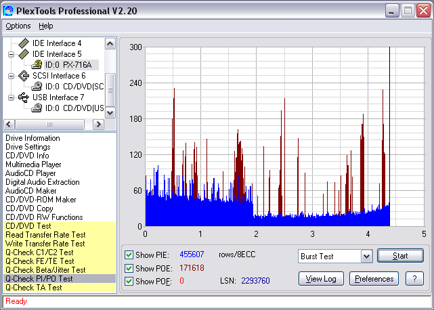
Task: Select CD/DVD Test in function list
Action: (x=60, y=226)
